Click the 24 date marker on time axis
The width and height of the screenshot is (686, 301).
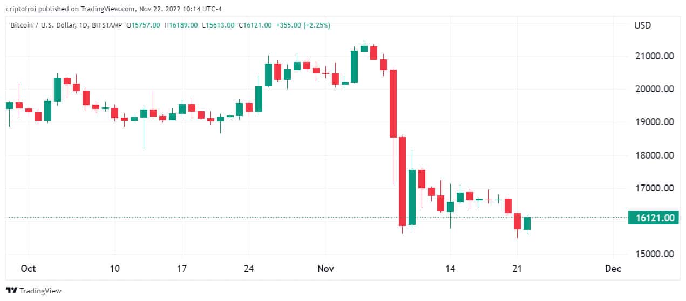click(x=249, y=269)
